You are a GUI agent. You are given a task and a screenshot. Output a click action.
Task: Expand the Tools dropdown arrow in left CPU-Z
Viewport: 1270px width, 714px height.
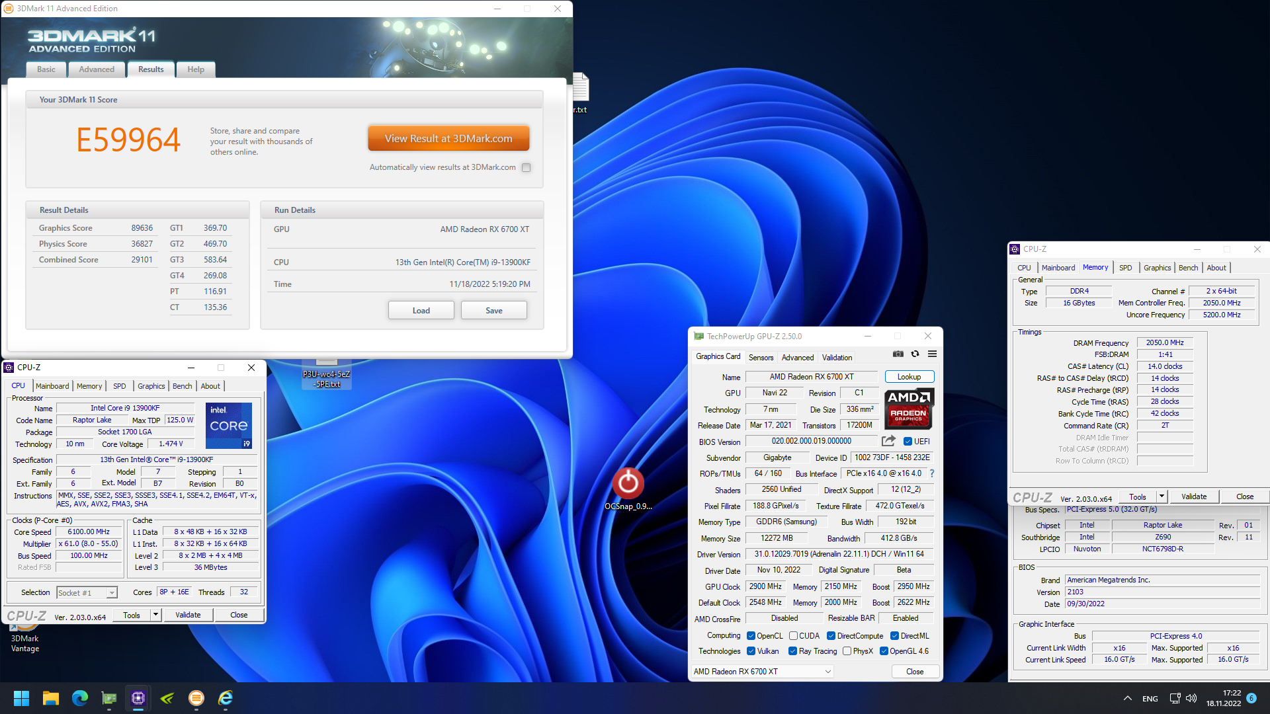click(x=155, y=615)
